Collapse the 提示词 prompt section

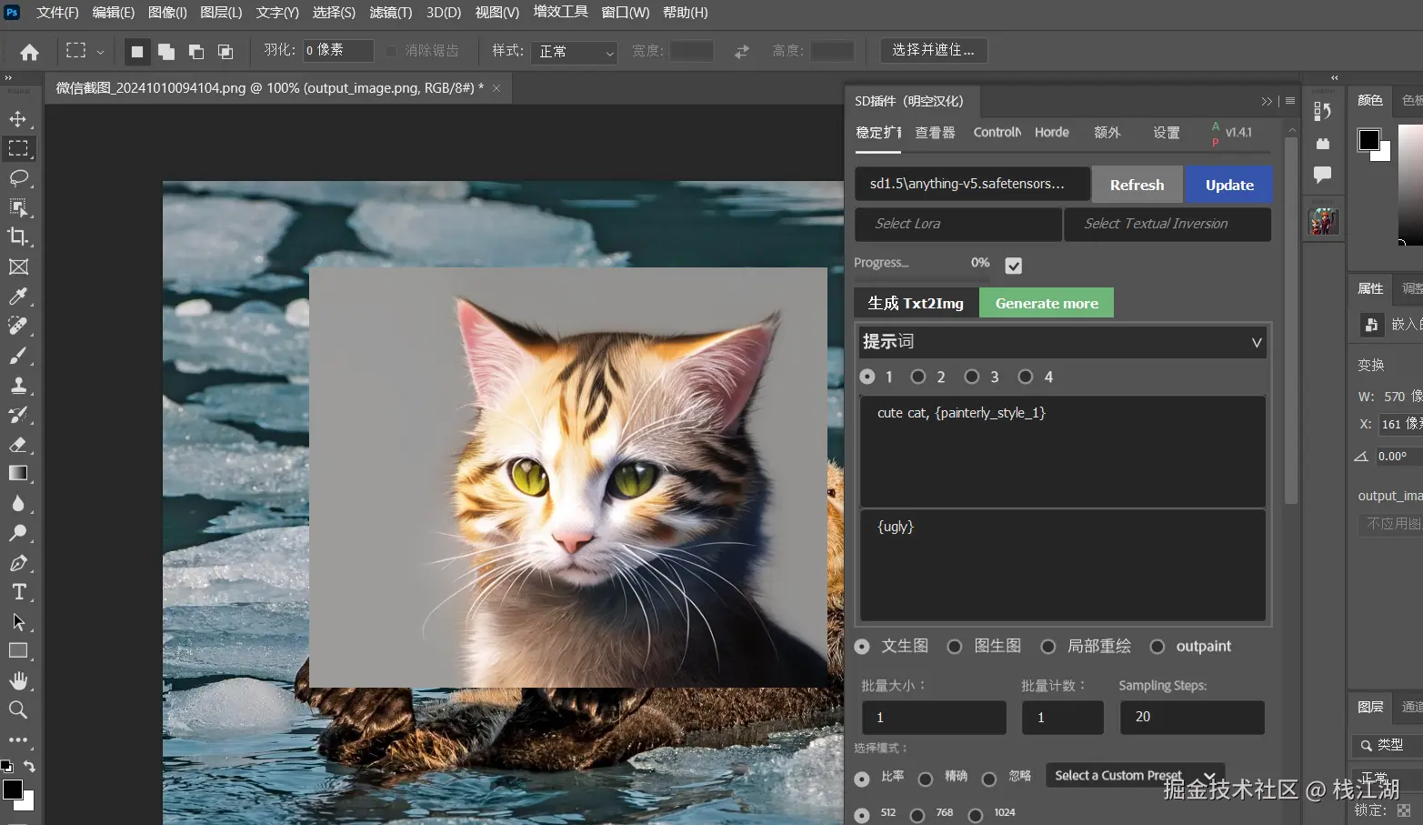(x=1256, y=343)
